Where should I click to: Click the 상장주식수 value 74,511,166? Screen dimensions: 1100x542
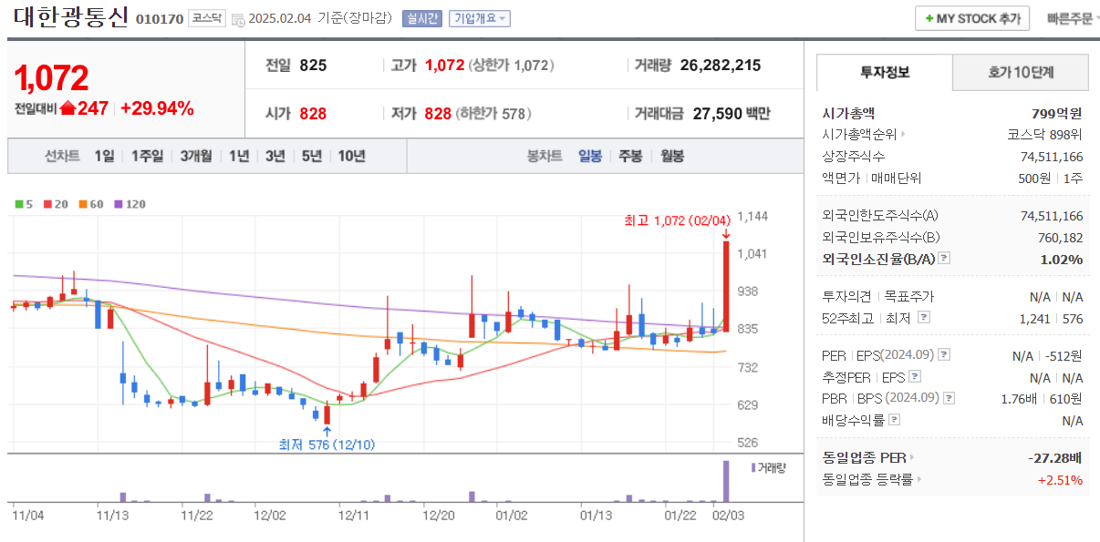(1052, 157)
